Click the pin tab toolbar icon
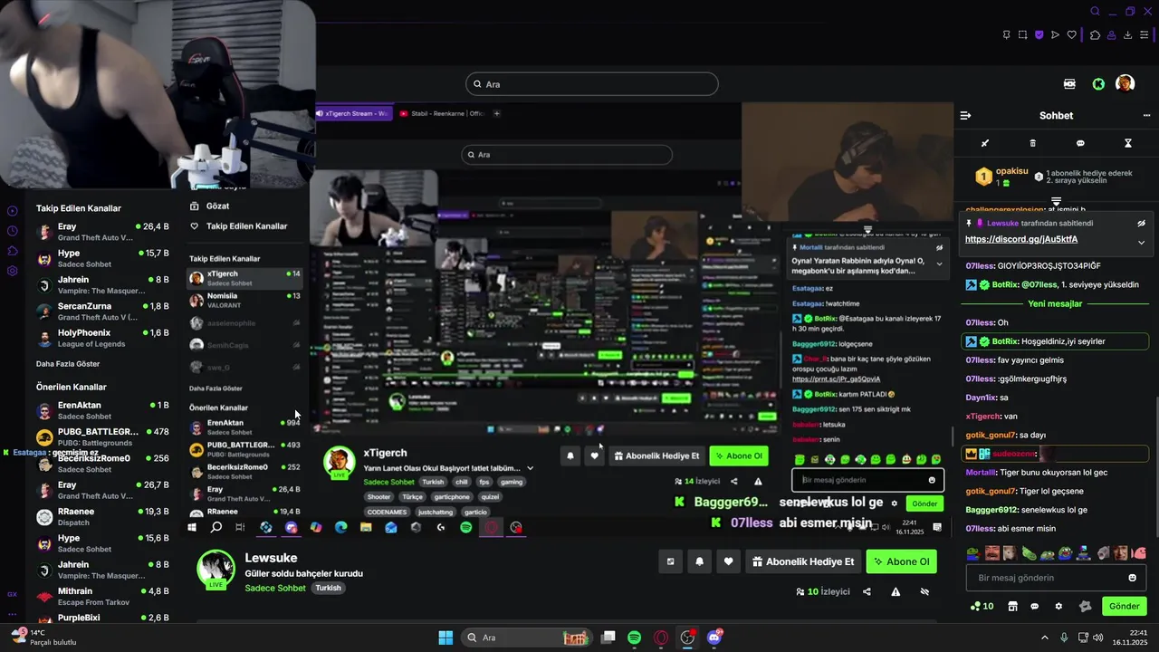Viewport: 1159px width, 652px height. tap(1007, 35)
